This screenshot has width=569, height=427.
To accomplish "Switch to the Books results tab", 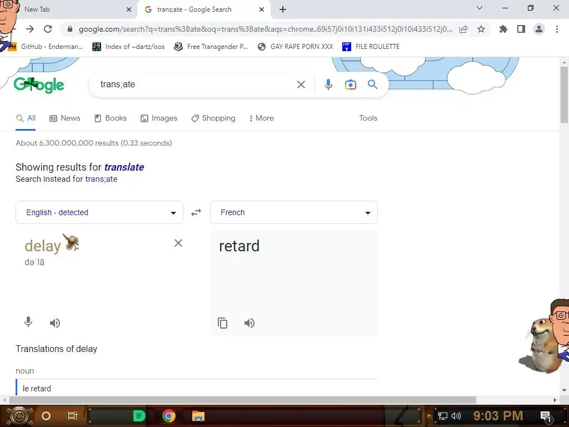I will (111, 118).
